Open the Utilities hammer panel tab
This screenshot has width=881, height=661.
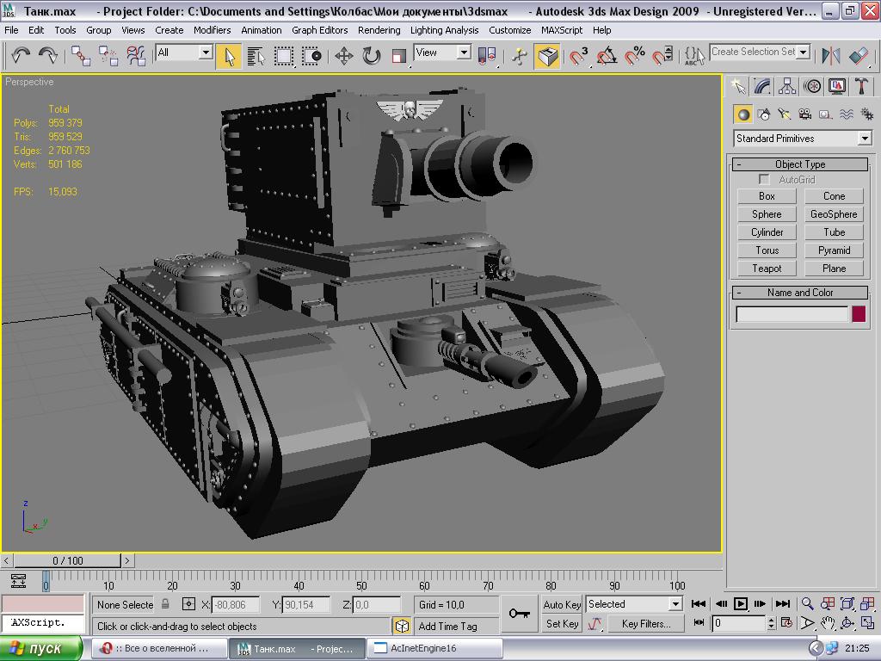coord(861,86)
